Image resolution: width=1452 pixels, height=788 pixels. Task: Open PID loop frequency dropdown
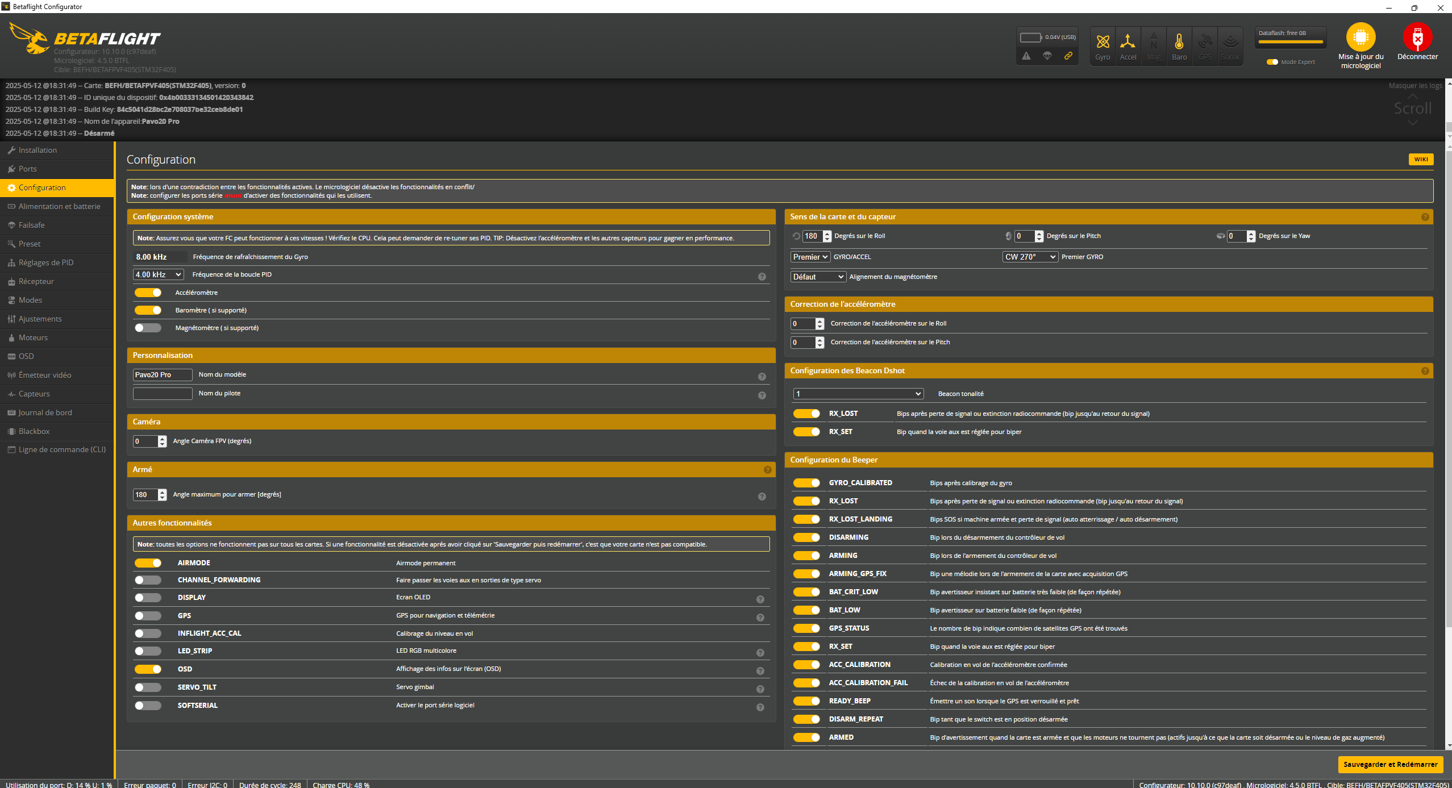click(159, 274)
